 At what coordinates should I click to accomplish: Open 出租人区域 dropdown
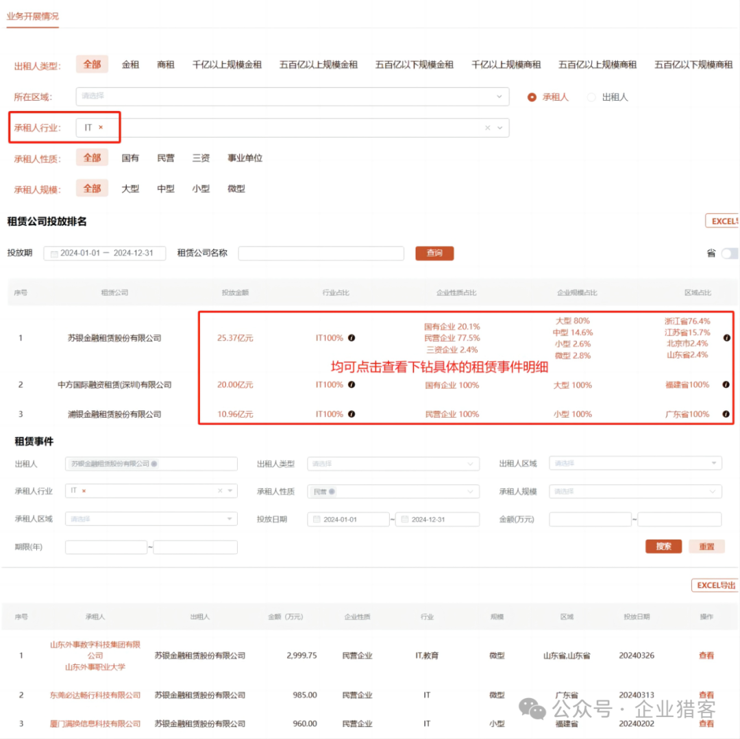click(634, 463)
